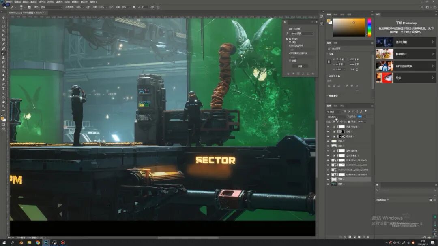Image resolution: width=438 pixels, height=246 pixels.
Task: Open the 基本技能 tutorial
Action: (406, 42)
